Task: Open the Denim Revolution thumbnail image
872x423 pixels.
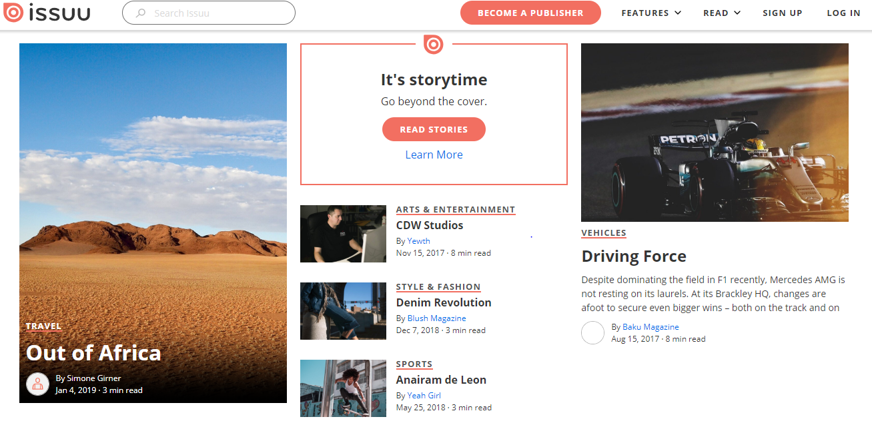Action: point(343,311)
